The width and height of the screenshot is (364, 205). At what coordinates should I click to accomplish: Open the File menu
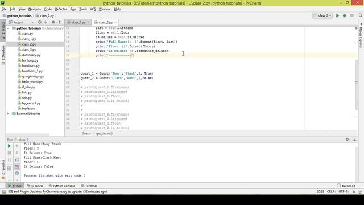coord(4,9)
